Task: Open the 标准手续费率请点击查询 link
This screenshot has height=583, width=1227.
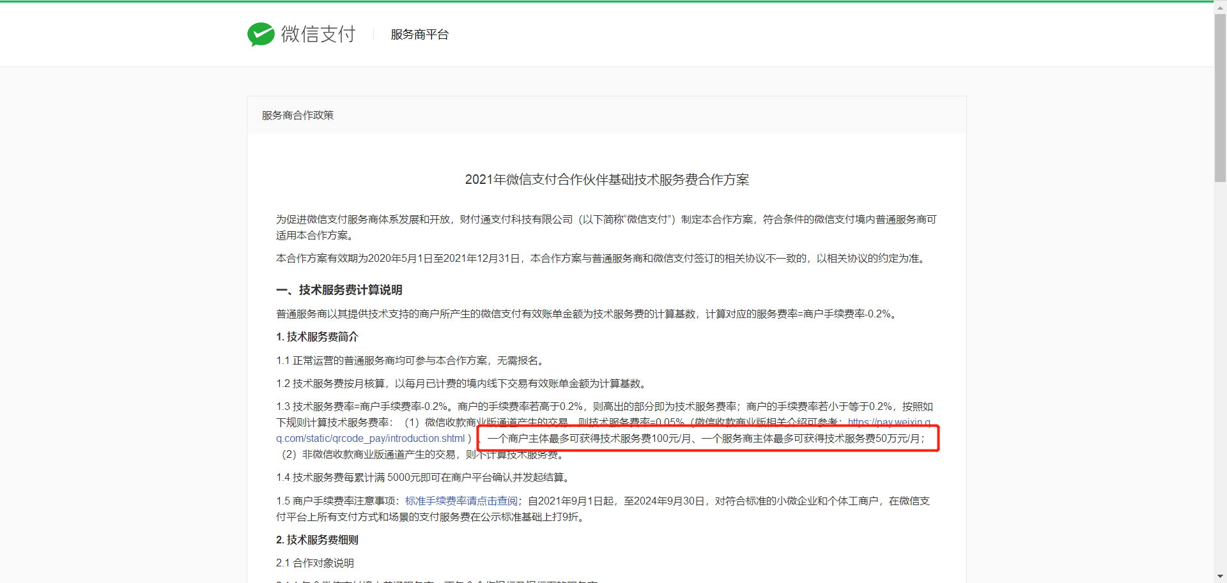Action: pyautogui.click(x=461, y=501)
